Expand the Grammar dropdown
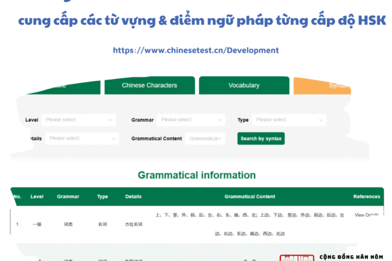The image size is (392, 261). pos(191,120)
